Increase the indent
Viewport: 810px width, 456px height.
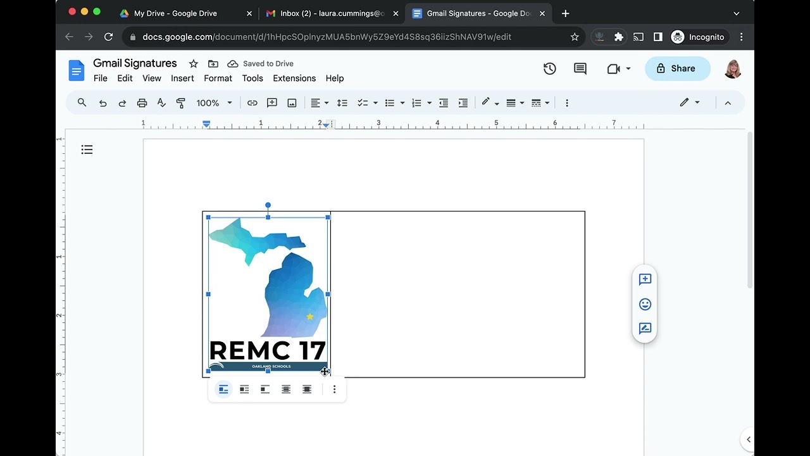point(463,103)
